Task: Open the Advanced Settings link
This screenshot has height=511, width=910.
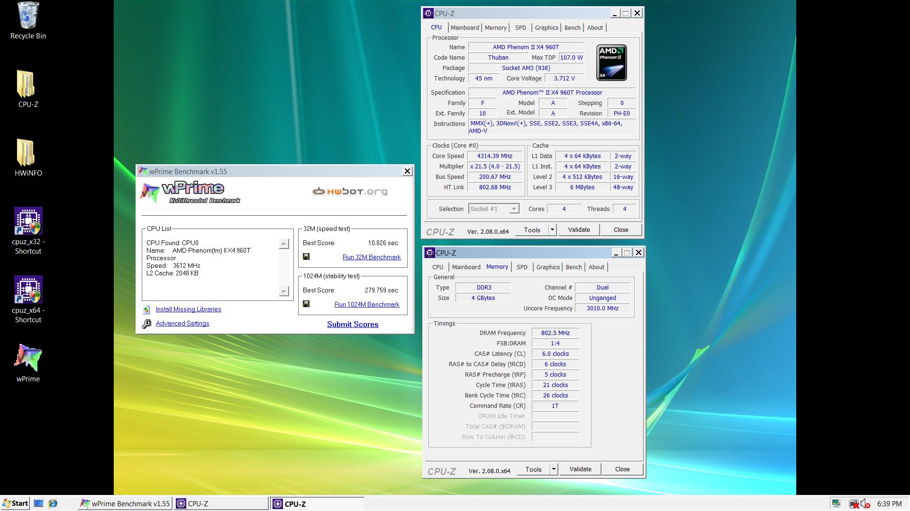Action: coord(182,324)
